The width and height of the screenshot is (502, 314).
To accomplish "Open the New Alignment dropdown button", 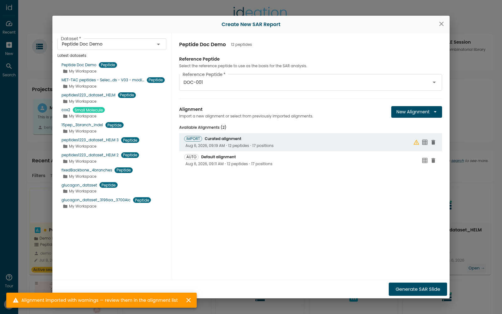I will [x=416, y=112].
